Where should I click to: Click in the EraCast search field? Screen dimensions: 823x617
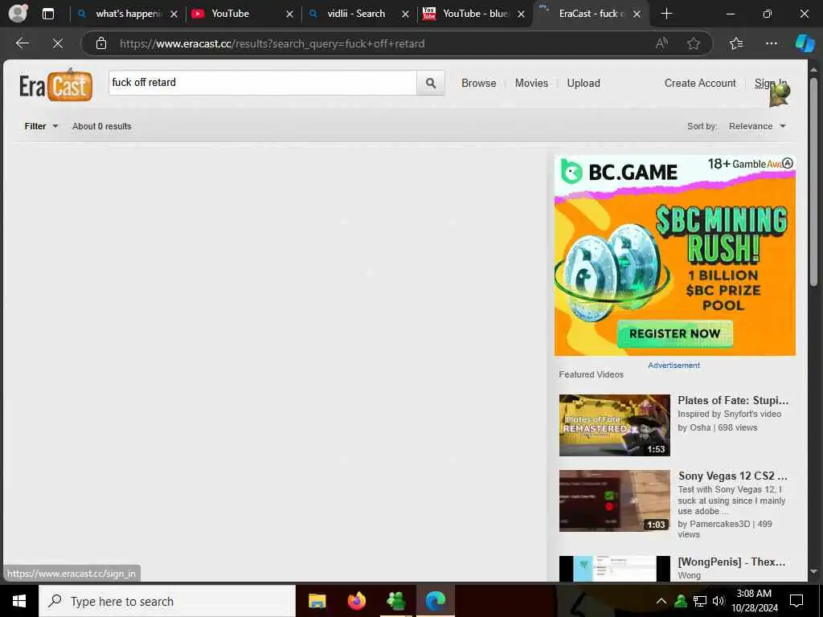(263, 83)
